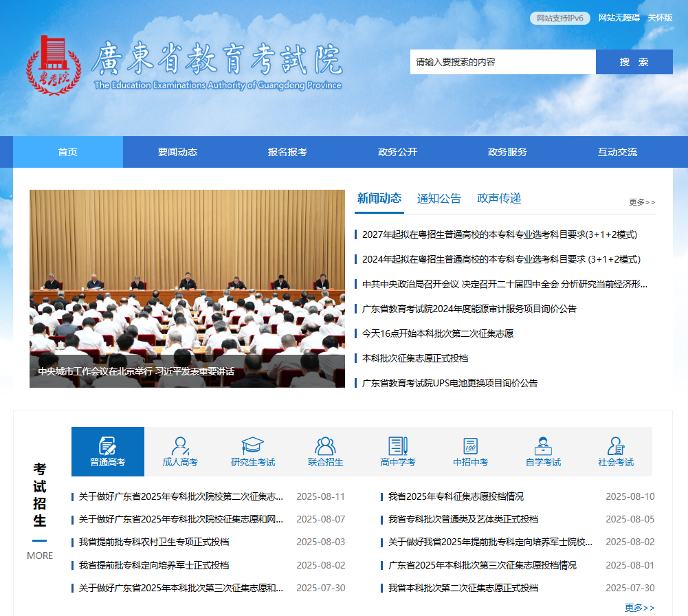The image size is (688, 616).
Task: Click the search keyword input field
Action: pyautogui.click(x=502, y=62)
